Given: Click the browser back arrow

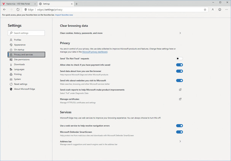Looking at the screenshot, I should tap(5, 10).
